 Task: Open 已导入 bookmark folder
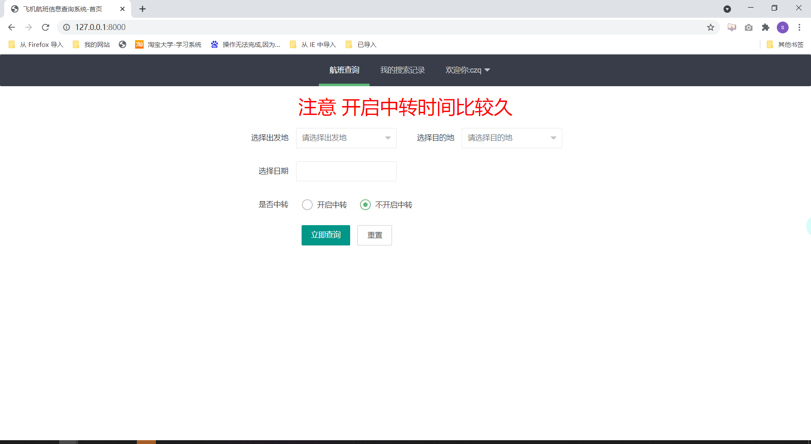(361, 44)
